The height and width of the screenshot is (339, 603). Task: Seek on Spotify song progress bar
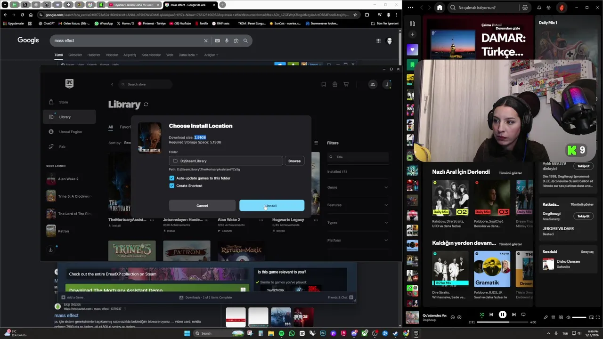point(502,322)
